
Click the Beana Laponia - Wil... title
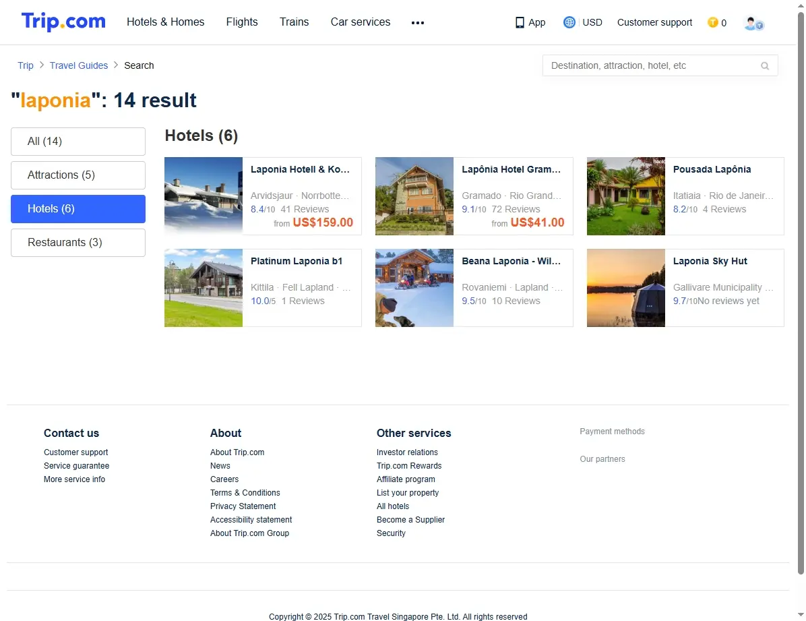[511, 261]
